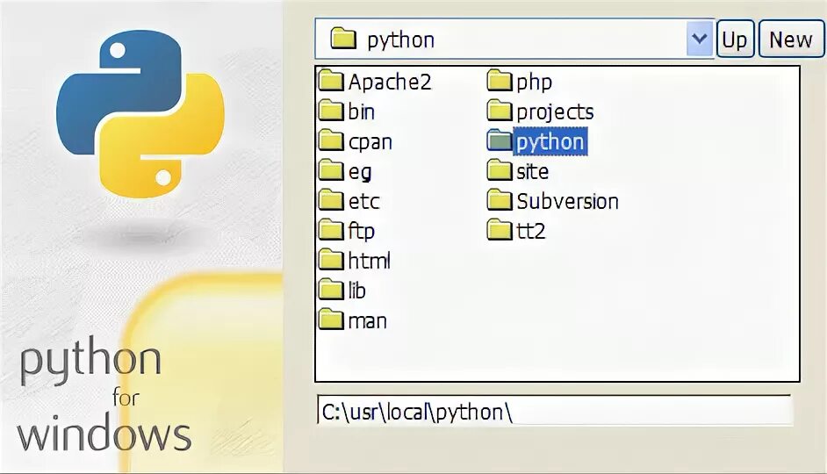Click the selected python folder icon in list

[499, 140]
